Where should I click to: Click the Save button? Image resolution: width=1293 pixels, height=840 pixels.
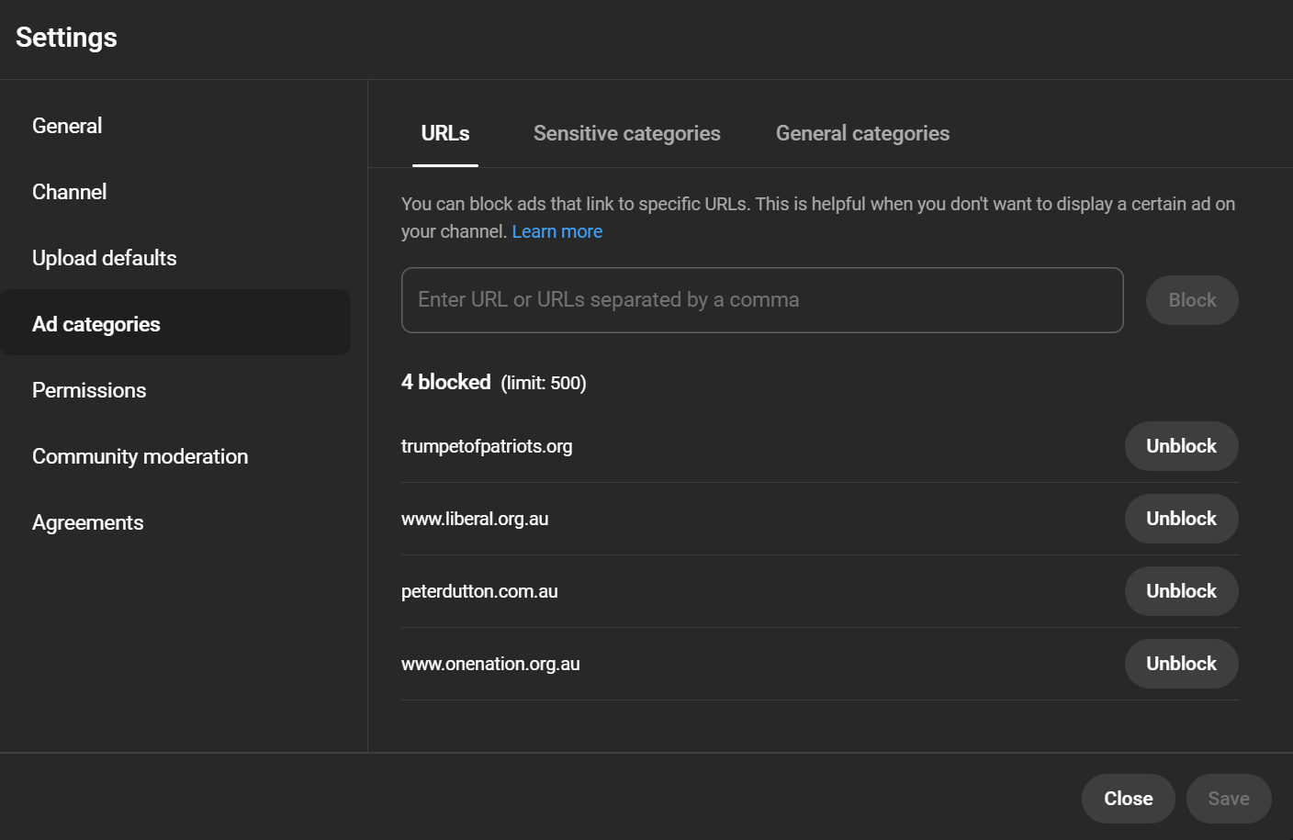click(1229, 799)
